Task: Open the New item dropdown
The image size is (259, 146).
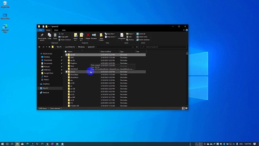Action: coord(110,34)
